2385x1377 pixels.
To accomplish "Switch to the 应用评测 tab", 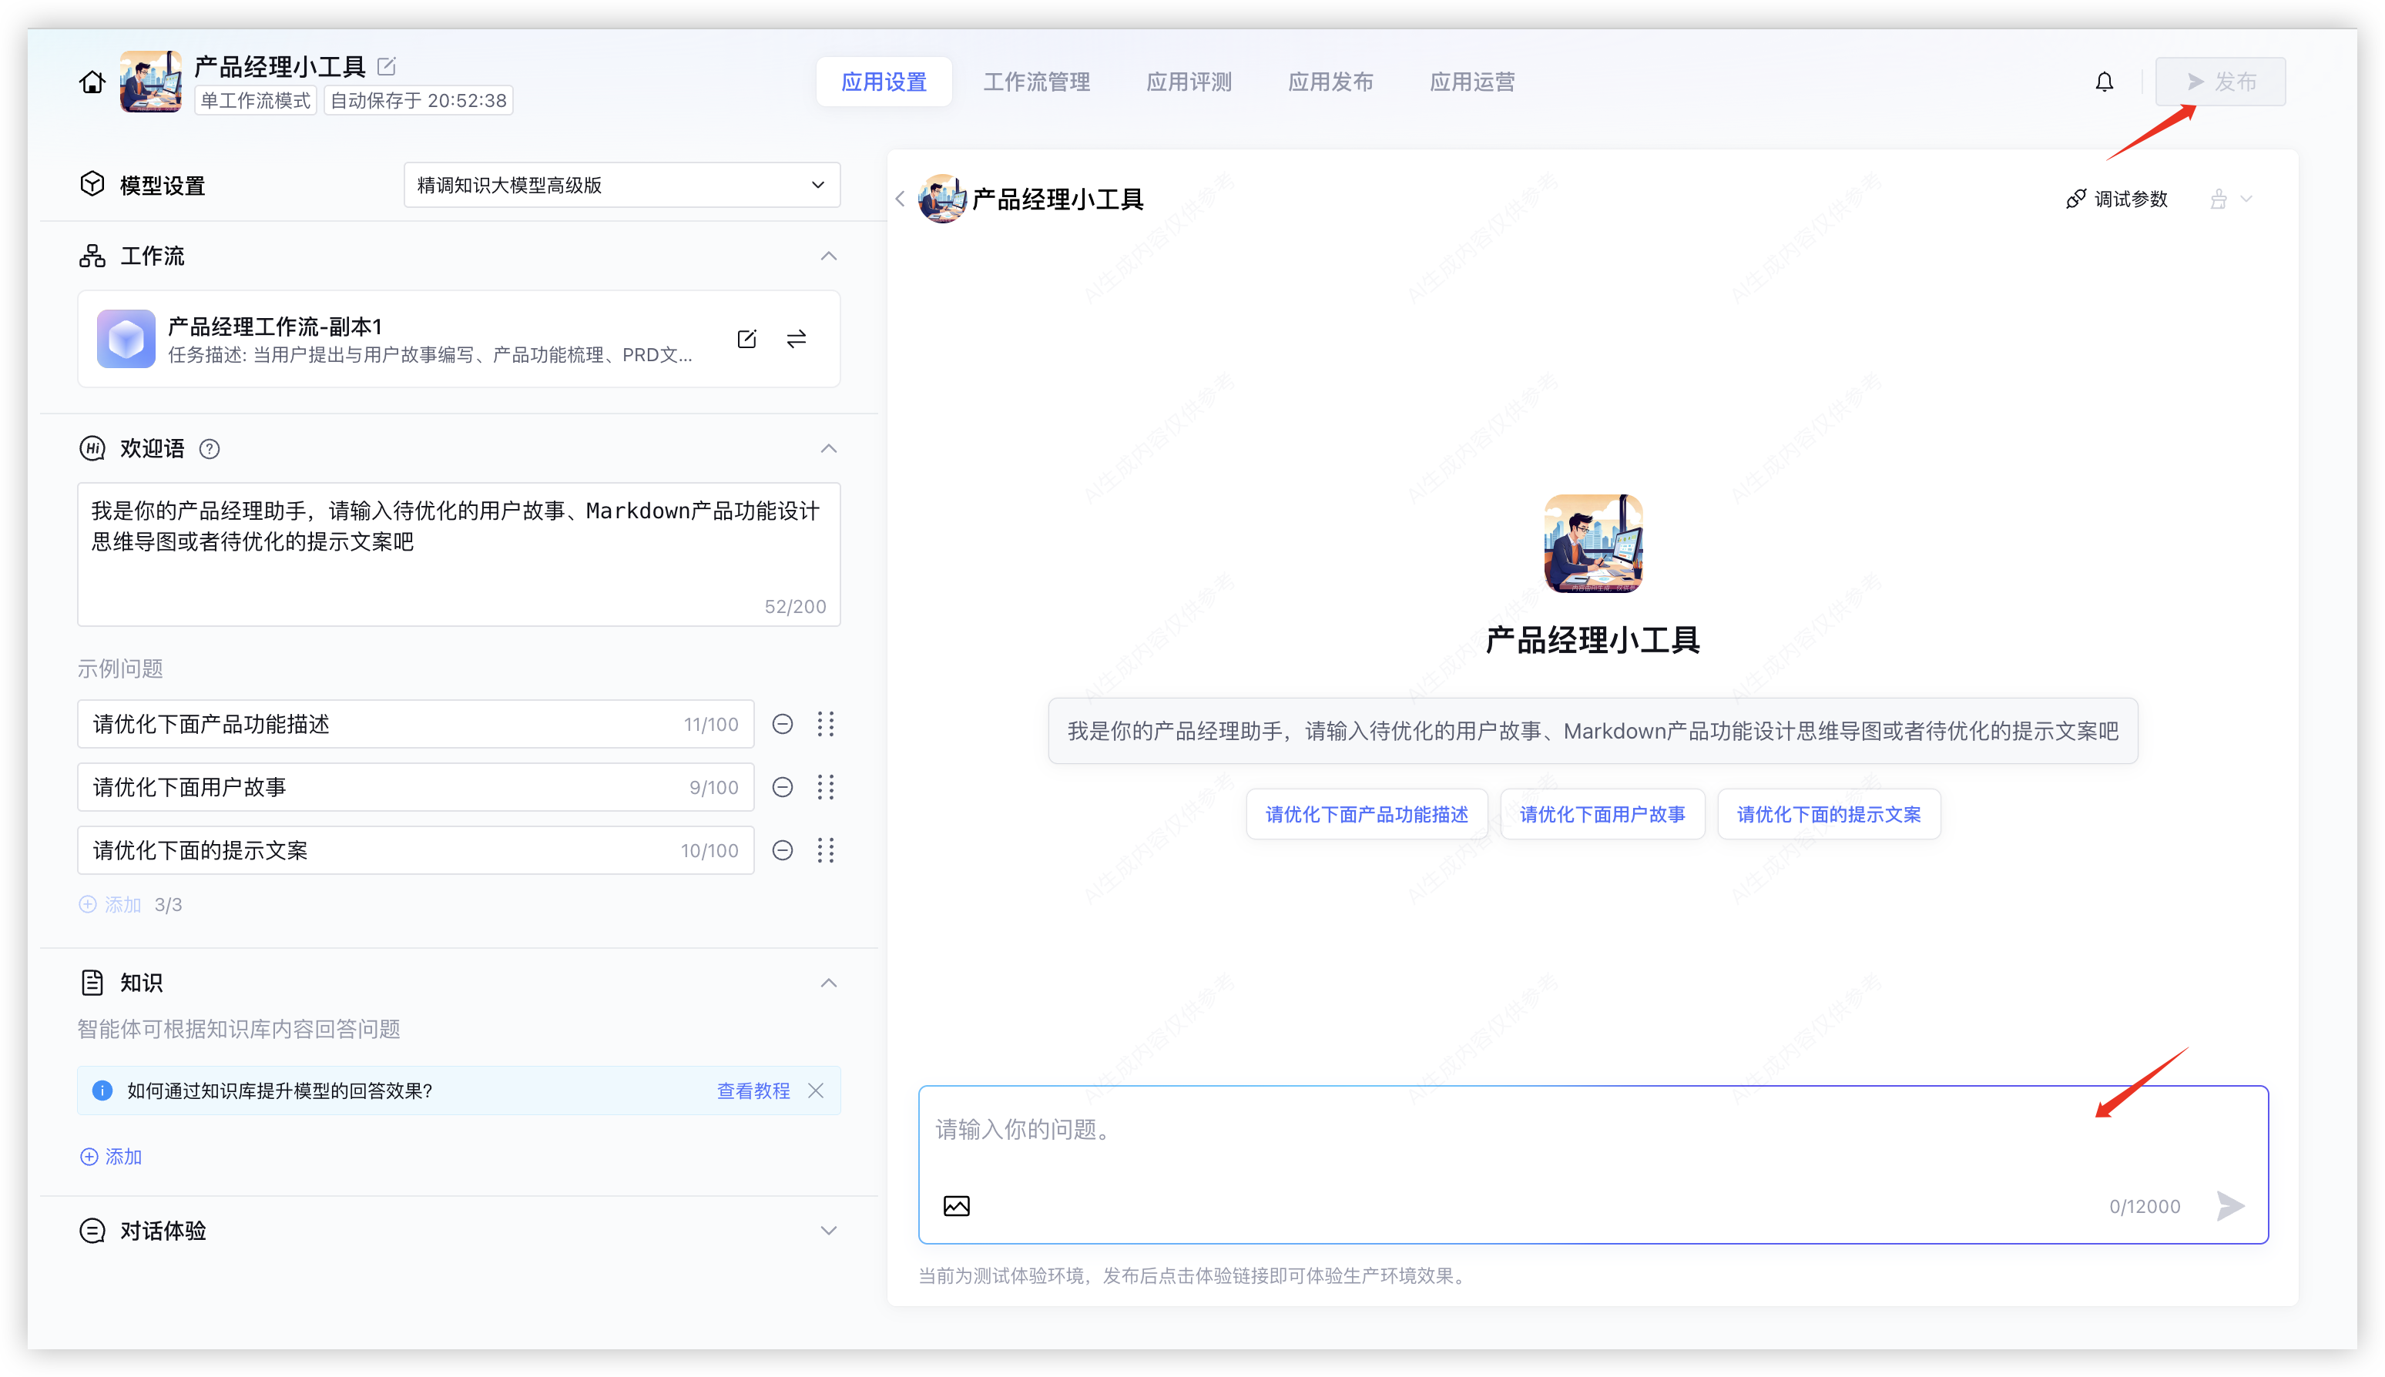I will tap(1189, 82).
